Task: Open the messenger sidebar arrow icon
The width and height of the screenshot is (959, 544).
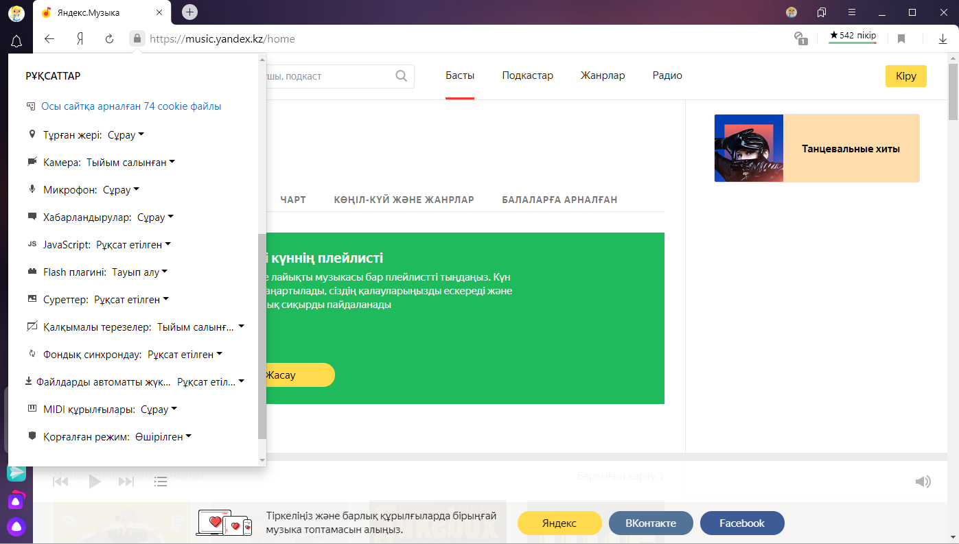Action: coord(16,473)
